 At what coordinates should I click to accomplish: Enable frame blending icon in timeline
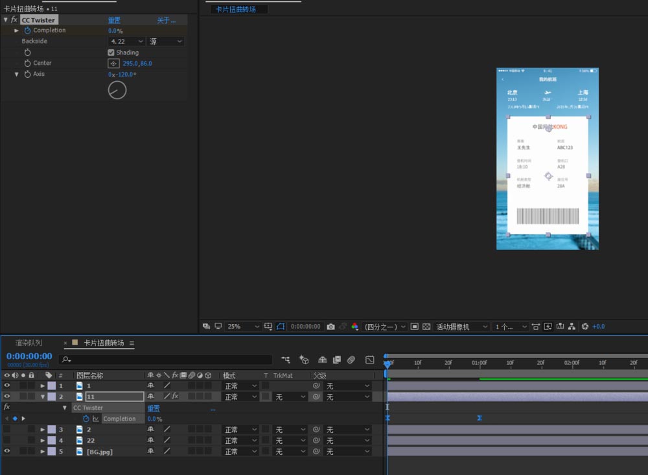point(337,360)
